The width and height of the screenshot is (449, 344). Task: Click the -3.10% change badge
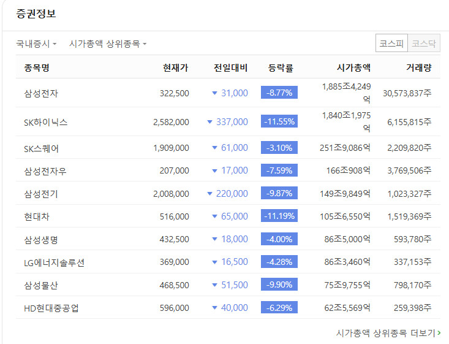(279, 148)
